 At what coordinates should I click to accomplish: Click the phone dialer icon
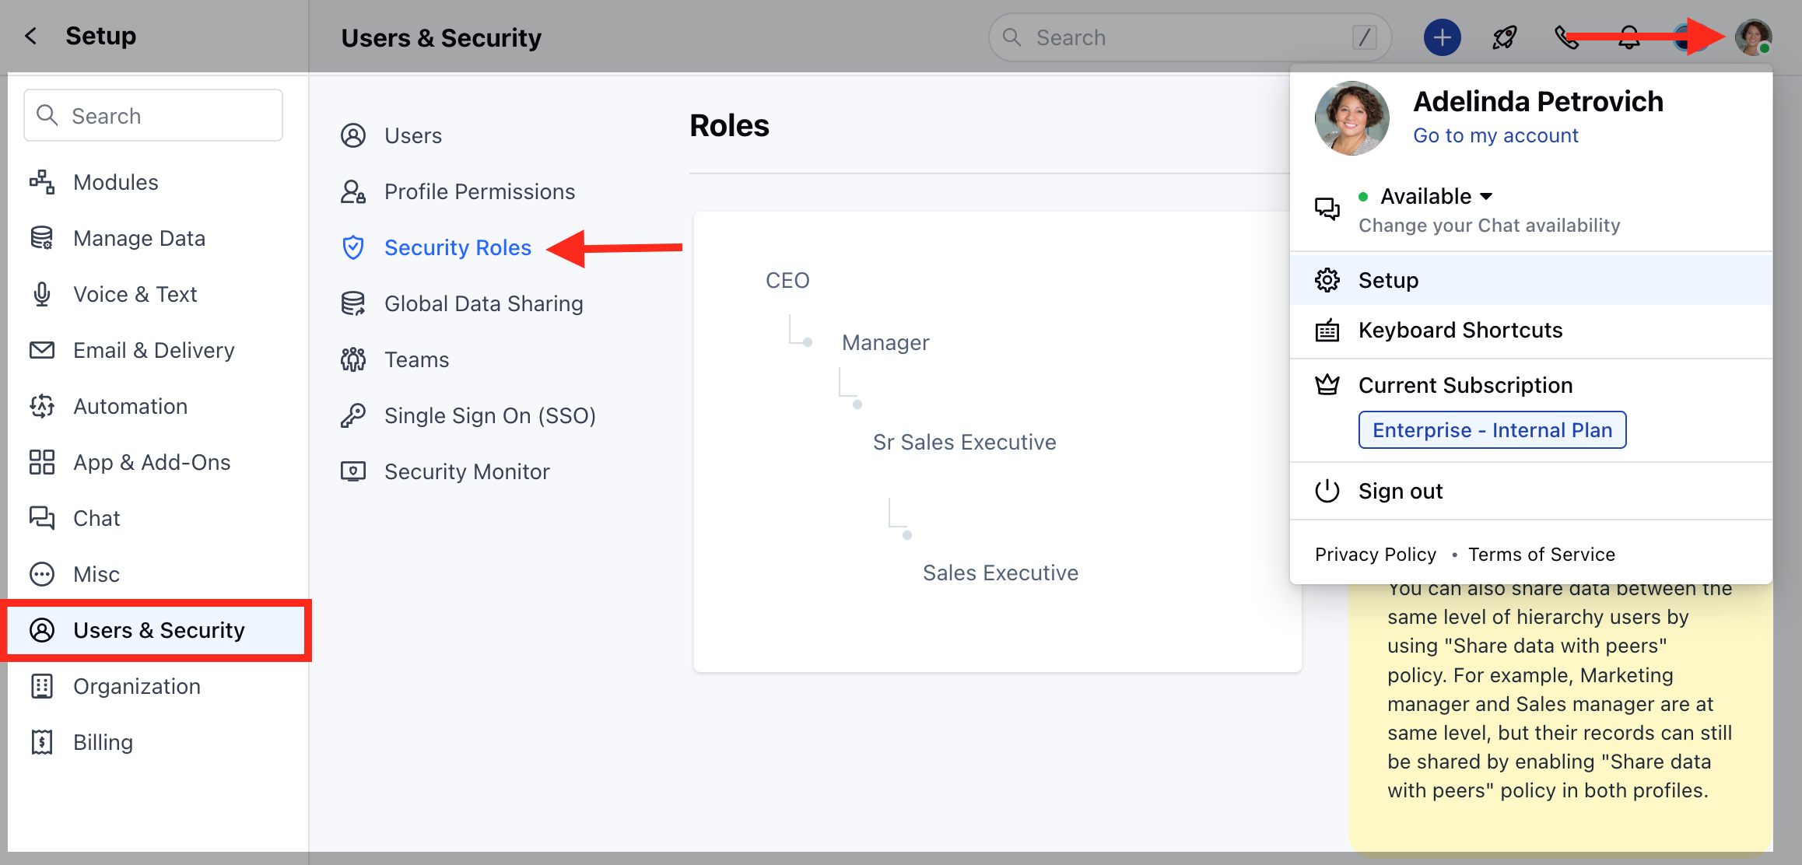pyautogui.click(x=1566, y=37)
